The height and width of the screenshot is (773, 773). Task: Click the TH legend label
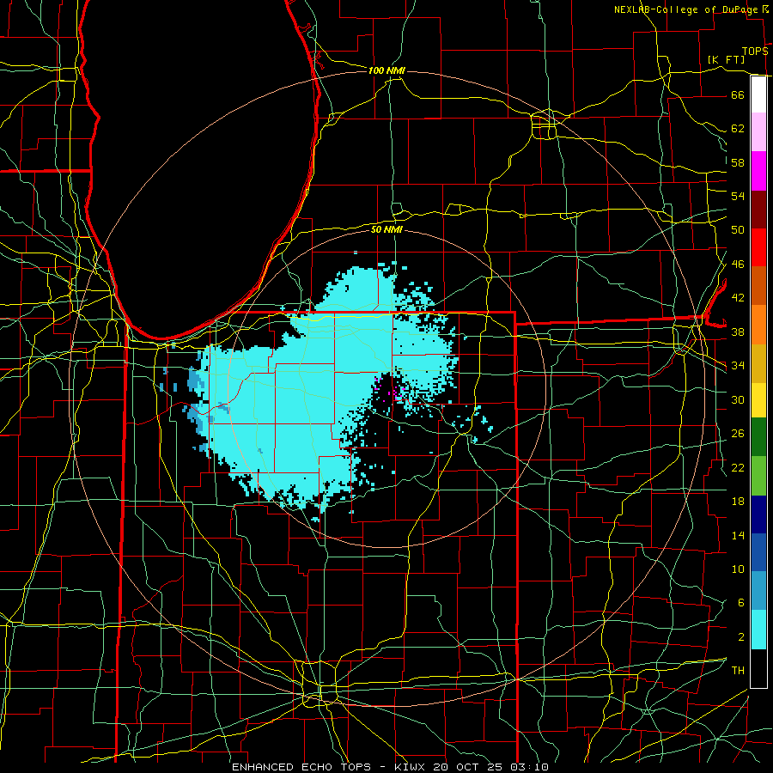tap(738, 671)
